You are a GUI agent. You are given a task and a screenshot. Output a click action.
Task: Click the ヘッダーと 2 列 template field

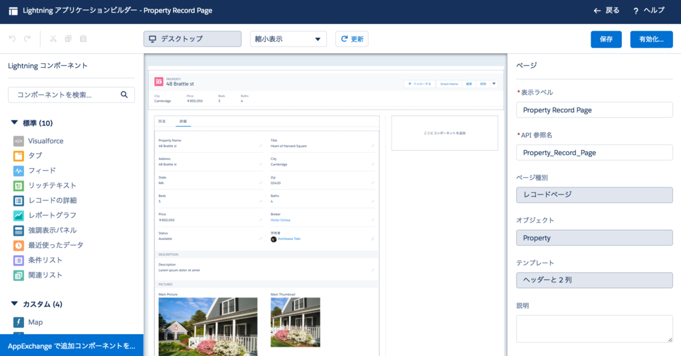pos(594,280)
